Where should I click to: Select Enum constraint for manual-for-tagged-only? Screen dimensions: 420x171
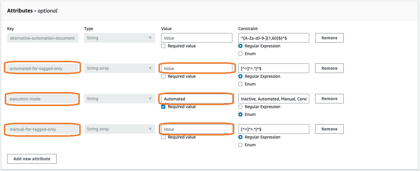[240, 145]
